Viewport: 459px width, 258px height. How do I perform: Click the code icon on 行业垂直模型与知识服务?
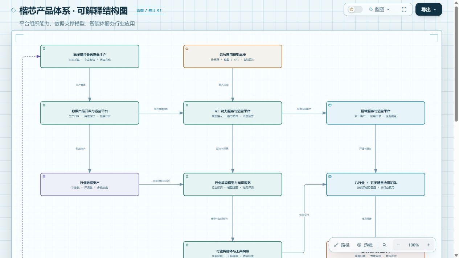click(x=187, y=176)
